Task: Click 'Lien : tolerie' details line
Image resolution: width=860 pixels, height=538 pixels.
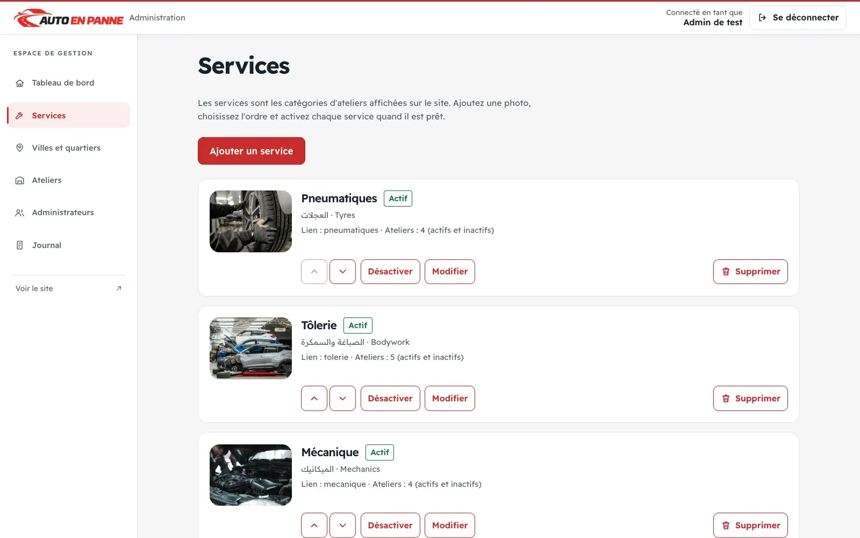Action: pos(382,357)
